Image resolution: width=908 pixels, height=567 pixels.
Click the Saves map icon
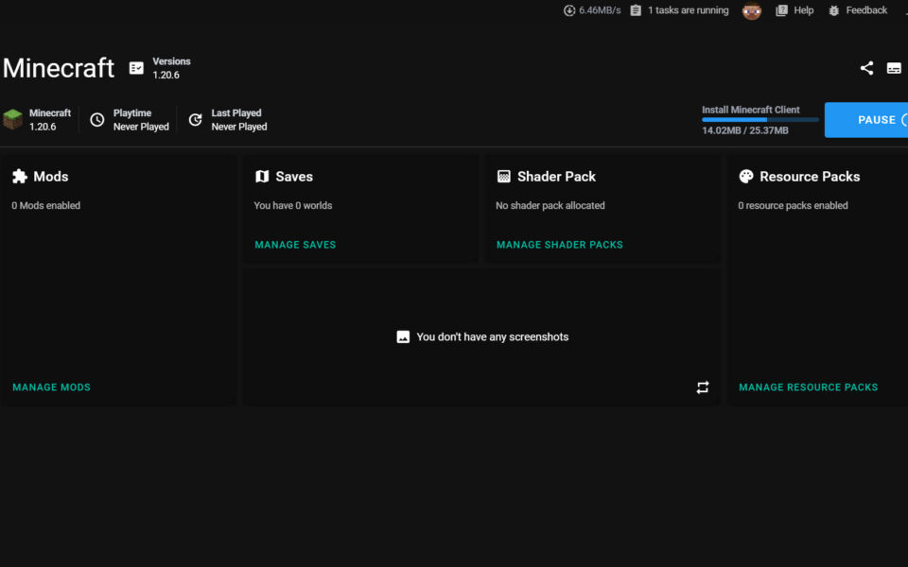click(262, 177)
